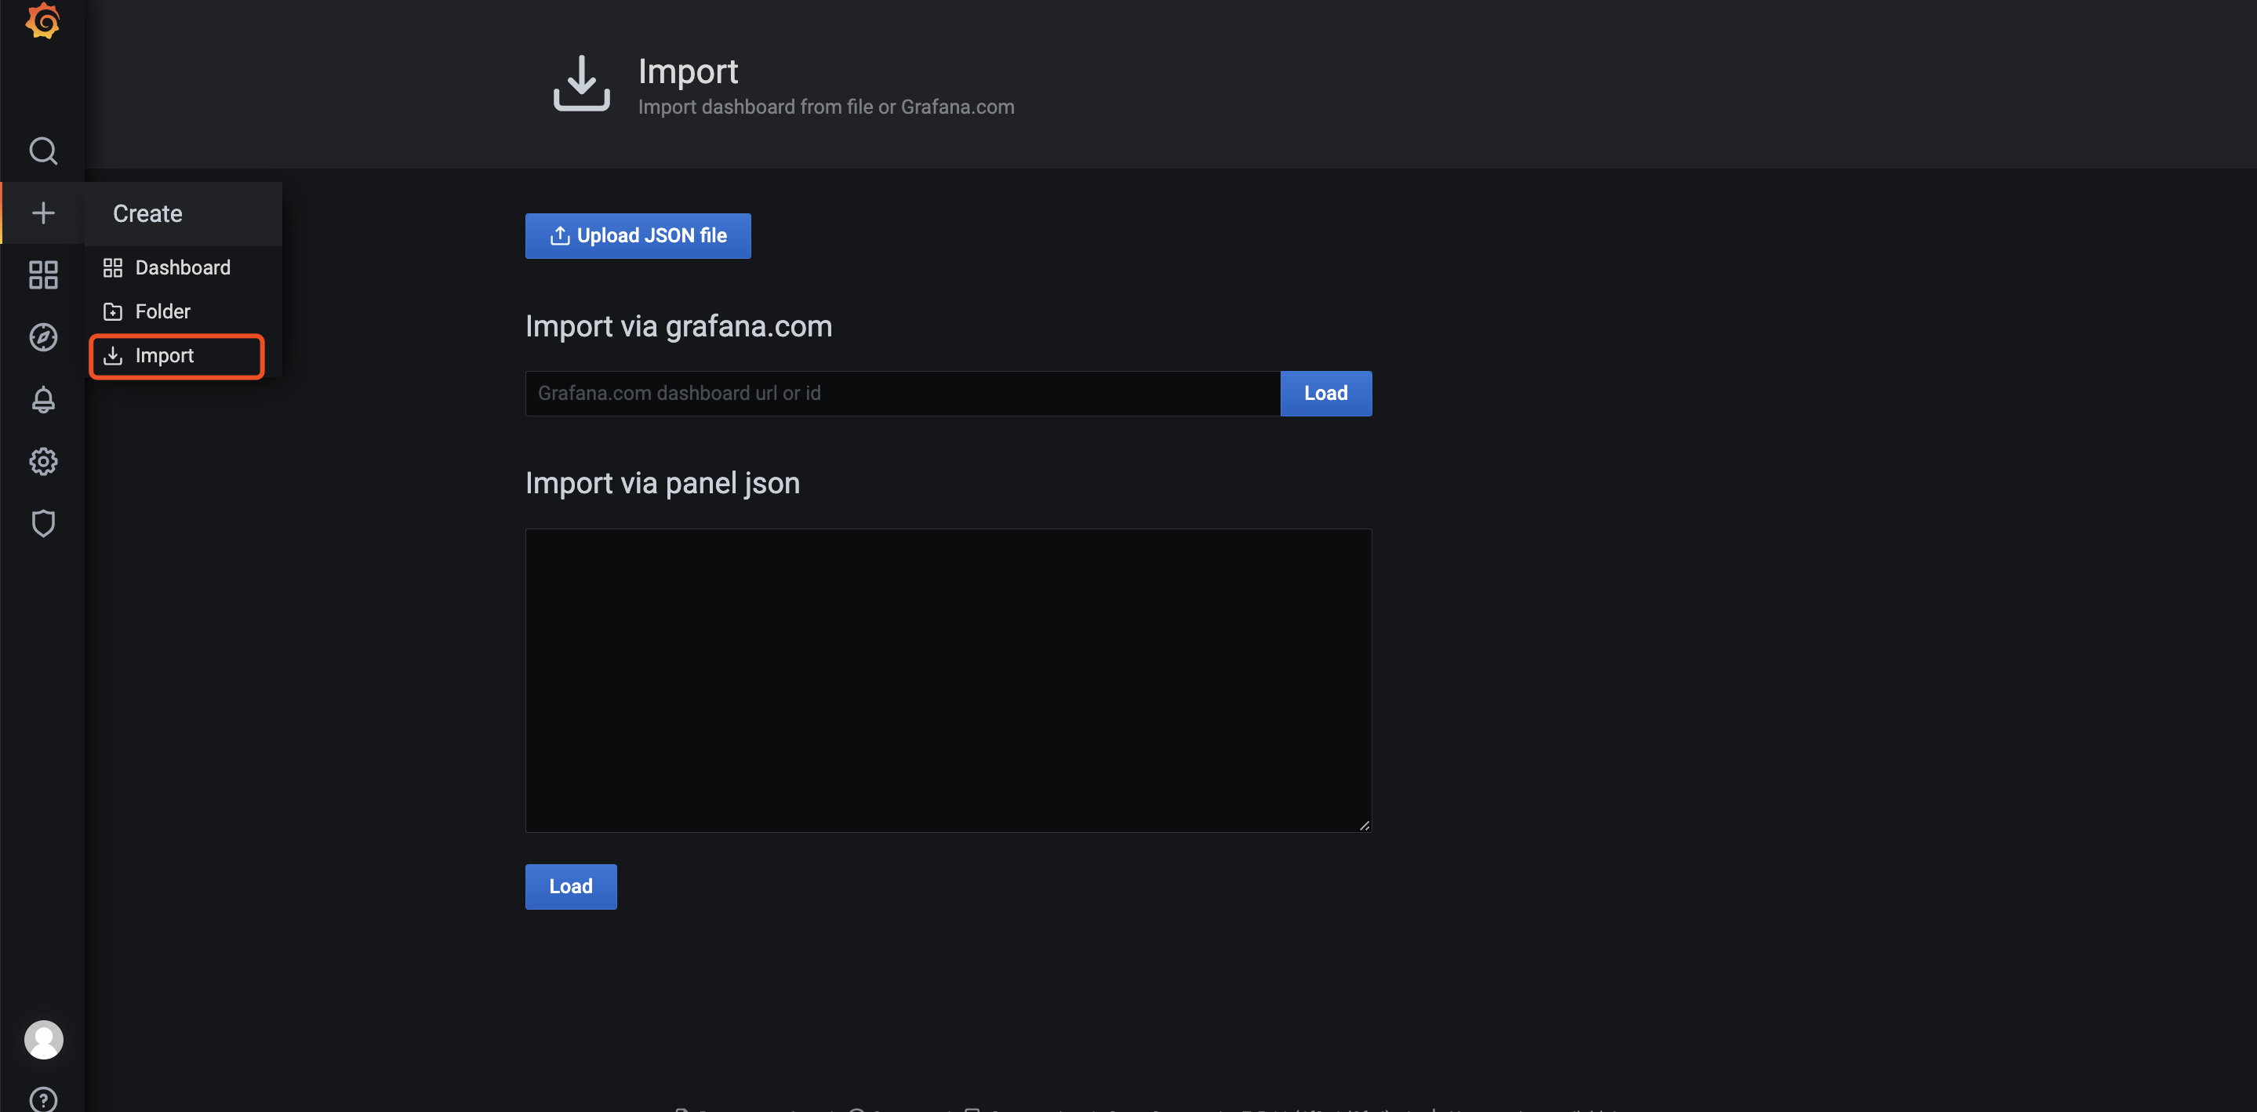
Task: Click the Create menu header
Action: tap(147, 214)
